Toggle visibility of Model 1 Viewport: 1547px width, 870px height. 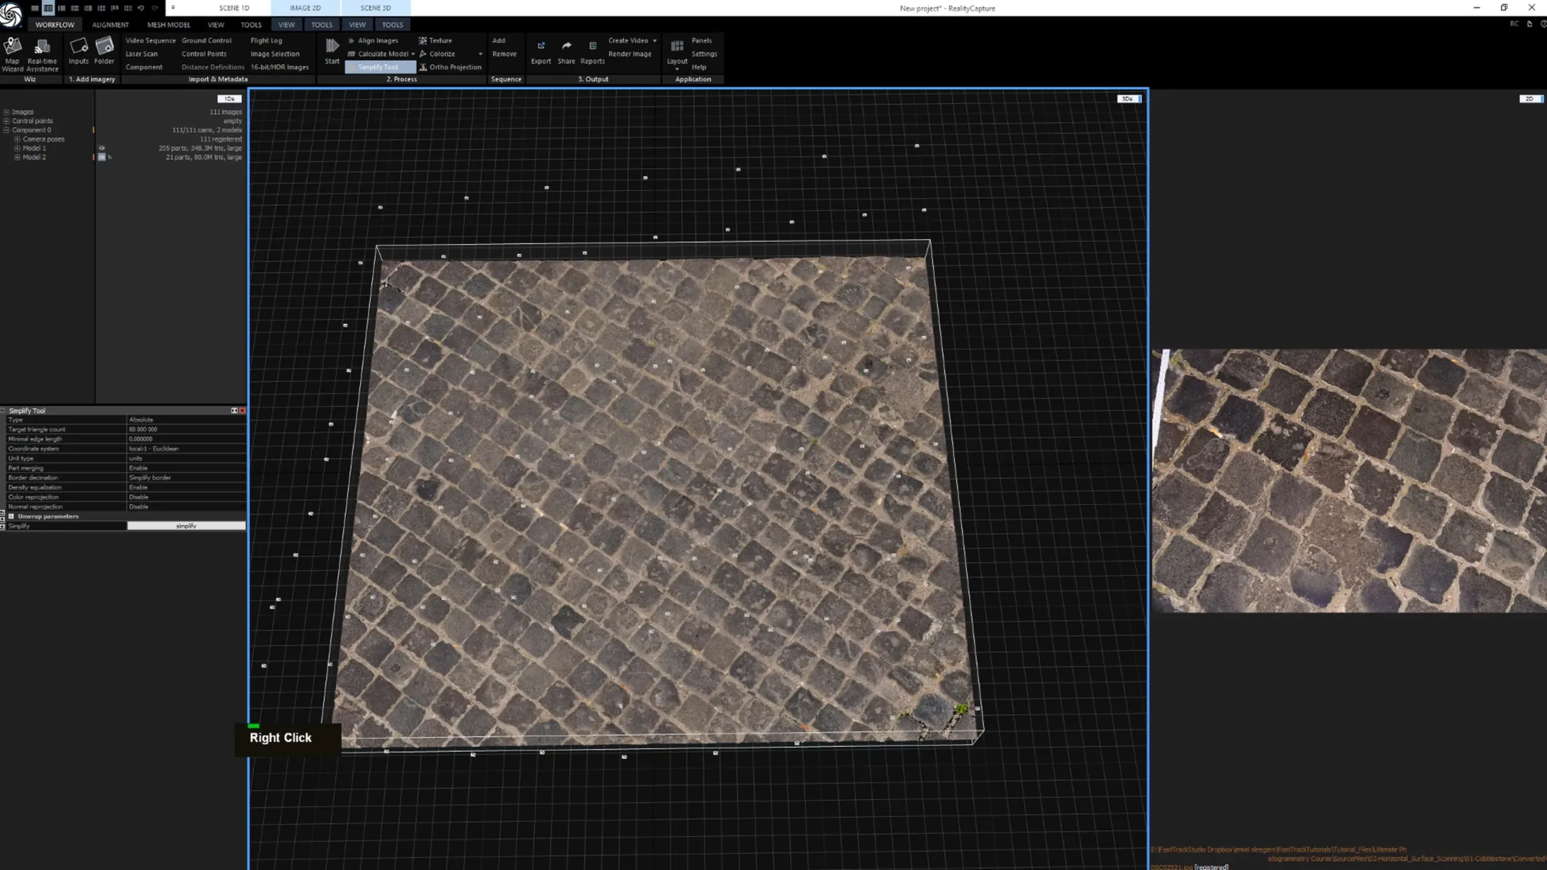102,148
